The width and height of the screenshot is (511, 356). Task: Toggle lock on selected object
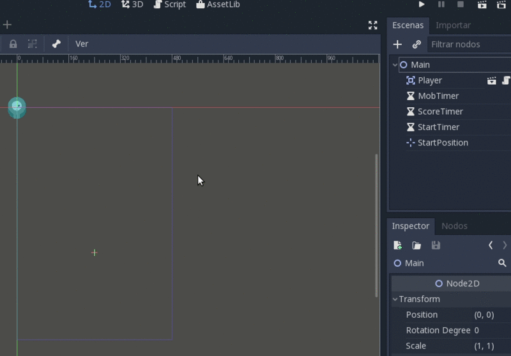(13, 44)
